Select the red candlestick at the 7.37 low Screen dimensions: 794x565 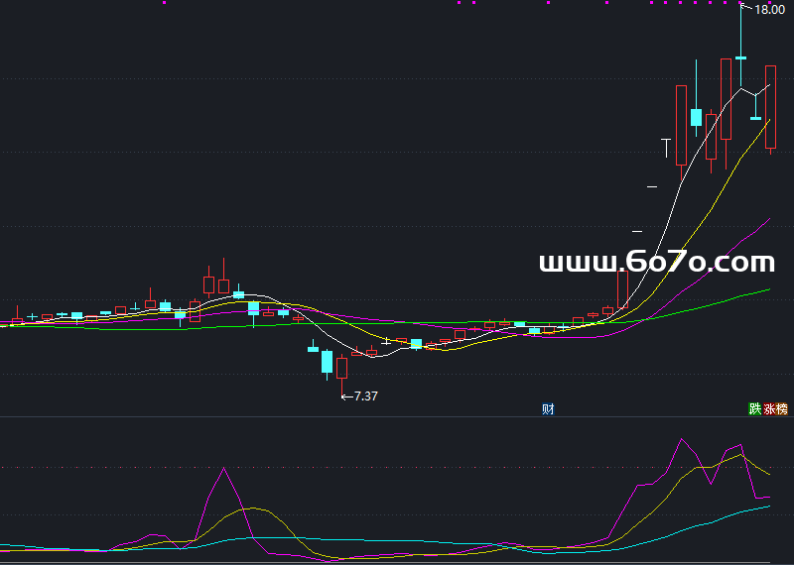[342, 368]
